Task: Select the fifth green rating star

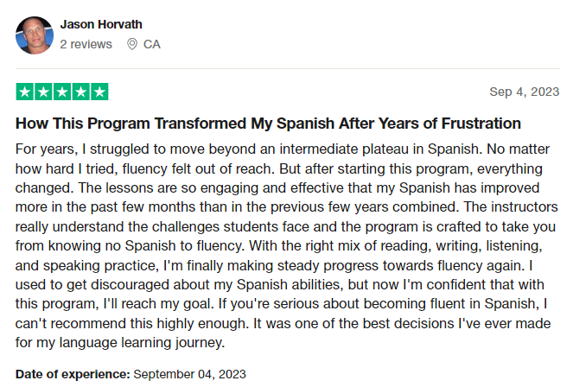Action: tap(99, 92)
